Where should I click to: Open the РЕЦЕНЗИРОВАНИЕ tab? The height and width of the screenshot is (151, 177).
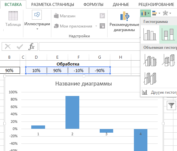click(x=156, y=5)
